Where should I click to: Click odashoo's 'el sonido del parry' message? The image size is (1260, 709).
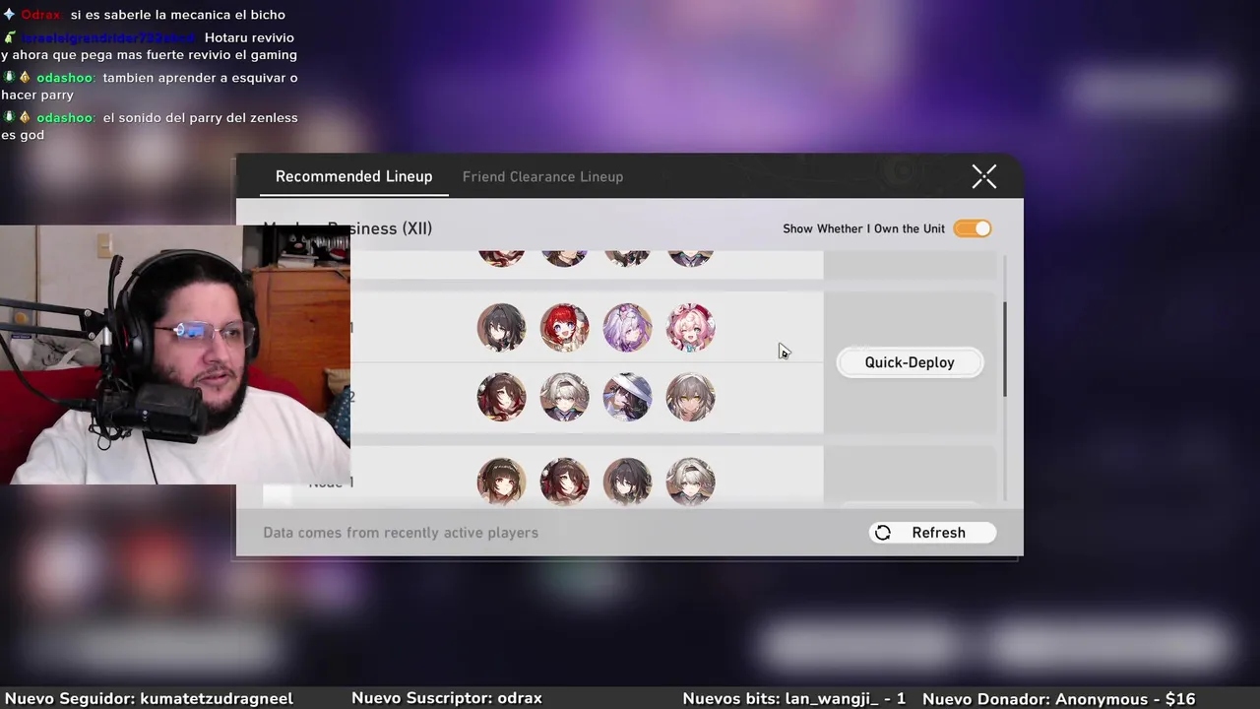coord(150,126)
